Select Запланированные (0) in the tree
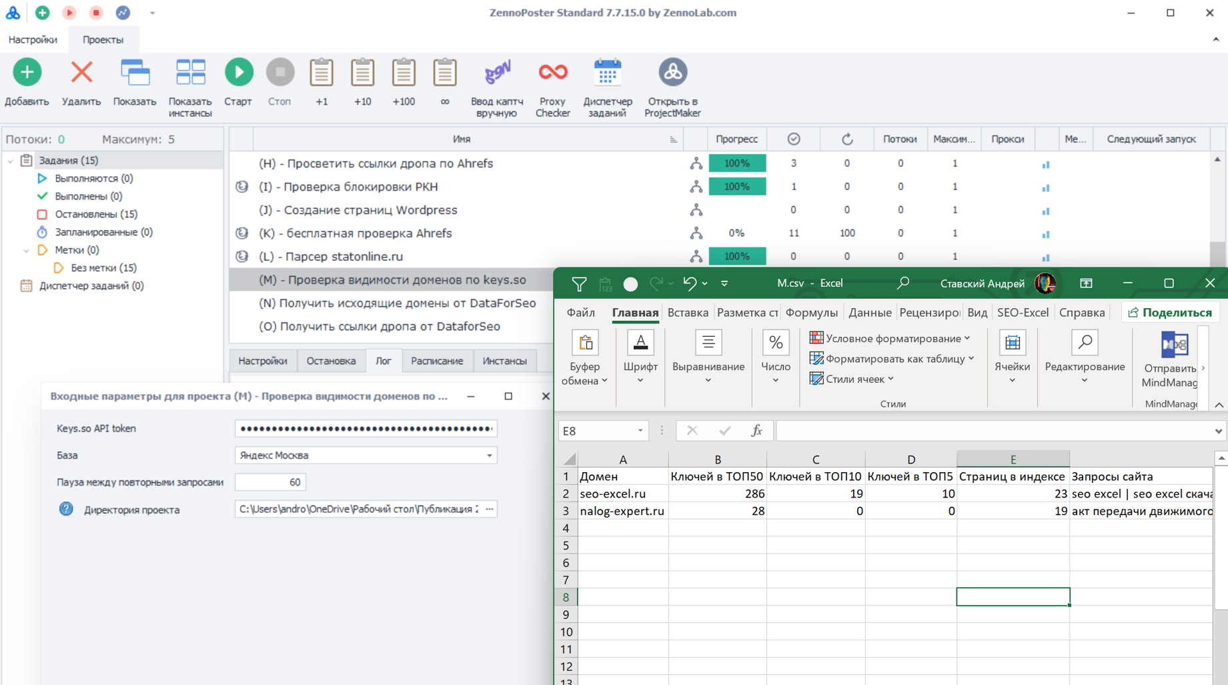The image size is (1228, 685). pos(103,232)
